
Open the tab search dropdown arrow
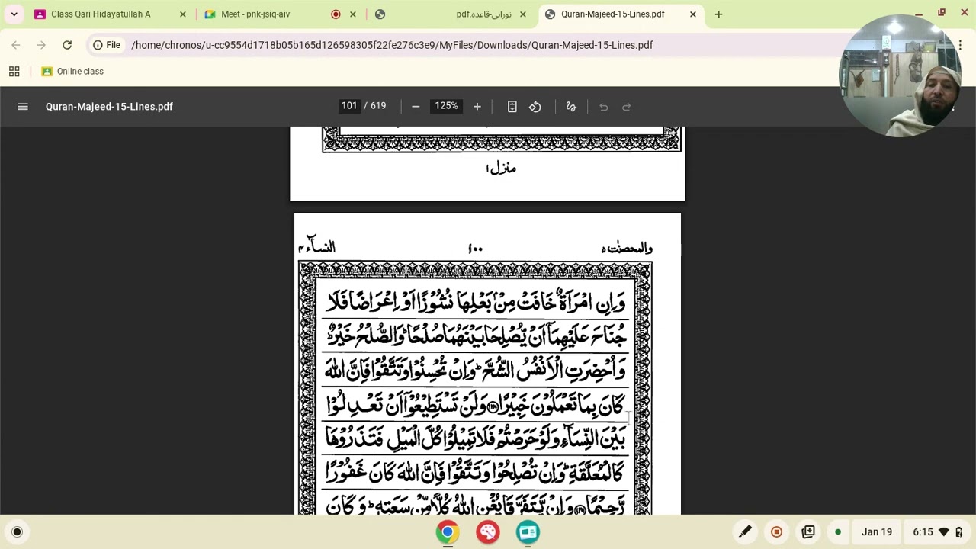[14, 14]
